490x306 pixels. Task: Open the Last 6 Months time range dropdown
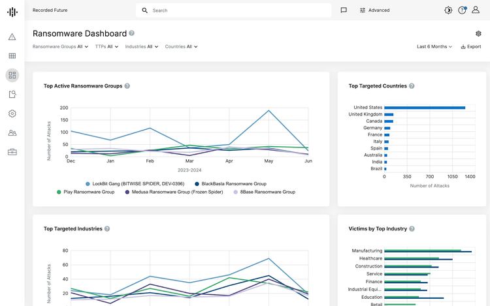tap(434, 46)
